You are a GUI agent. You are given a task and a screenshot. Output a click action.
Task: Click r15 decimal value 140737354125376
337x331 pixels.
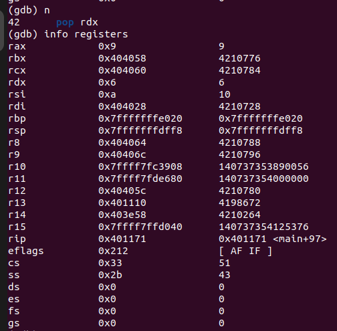[x=263, y=227]
